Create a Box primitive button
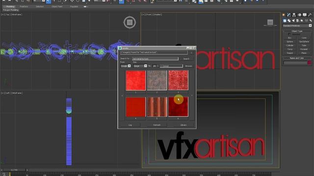The height and width of the screenshot is (176, 314). point(290,38)
